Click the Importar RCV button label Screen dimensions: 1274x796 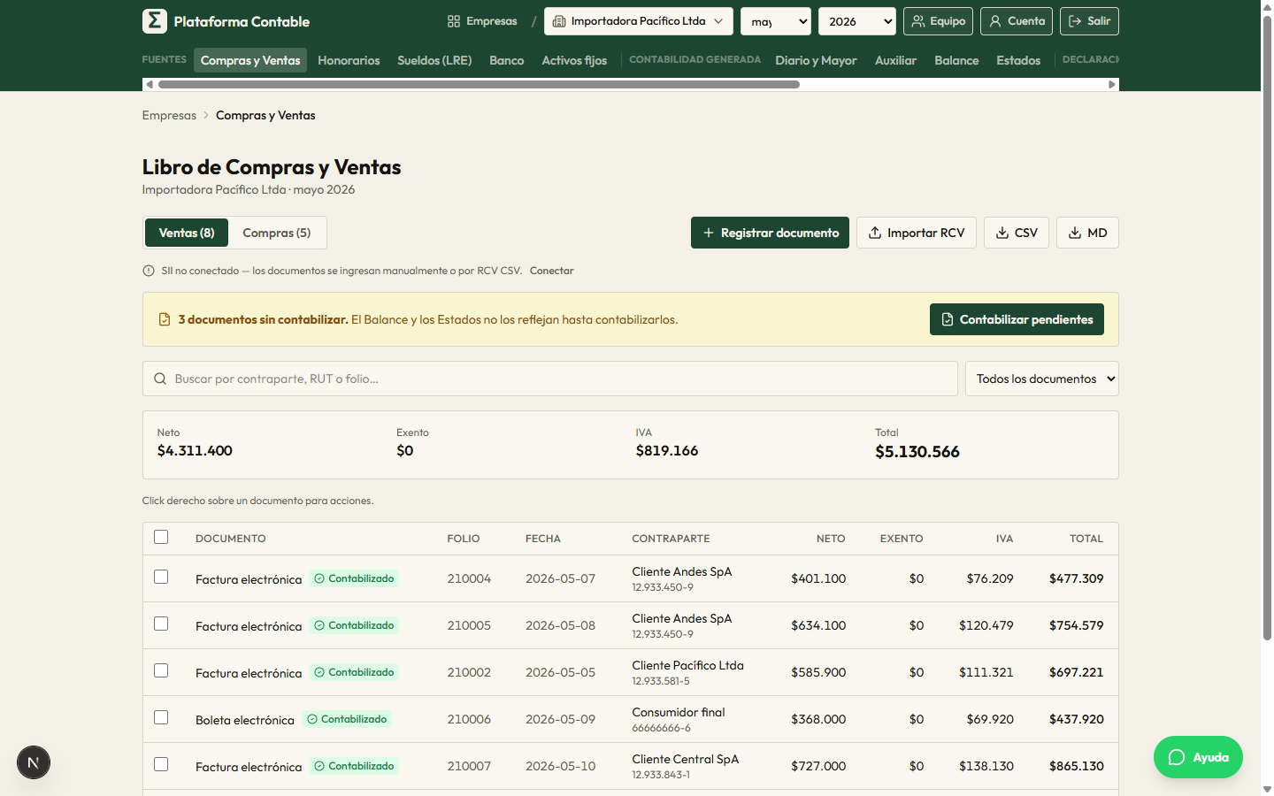(925, 233)
